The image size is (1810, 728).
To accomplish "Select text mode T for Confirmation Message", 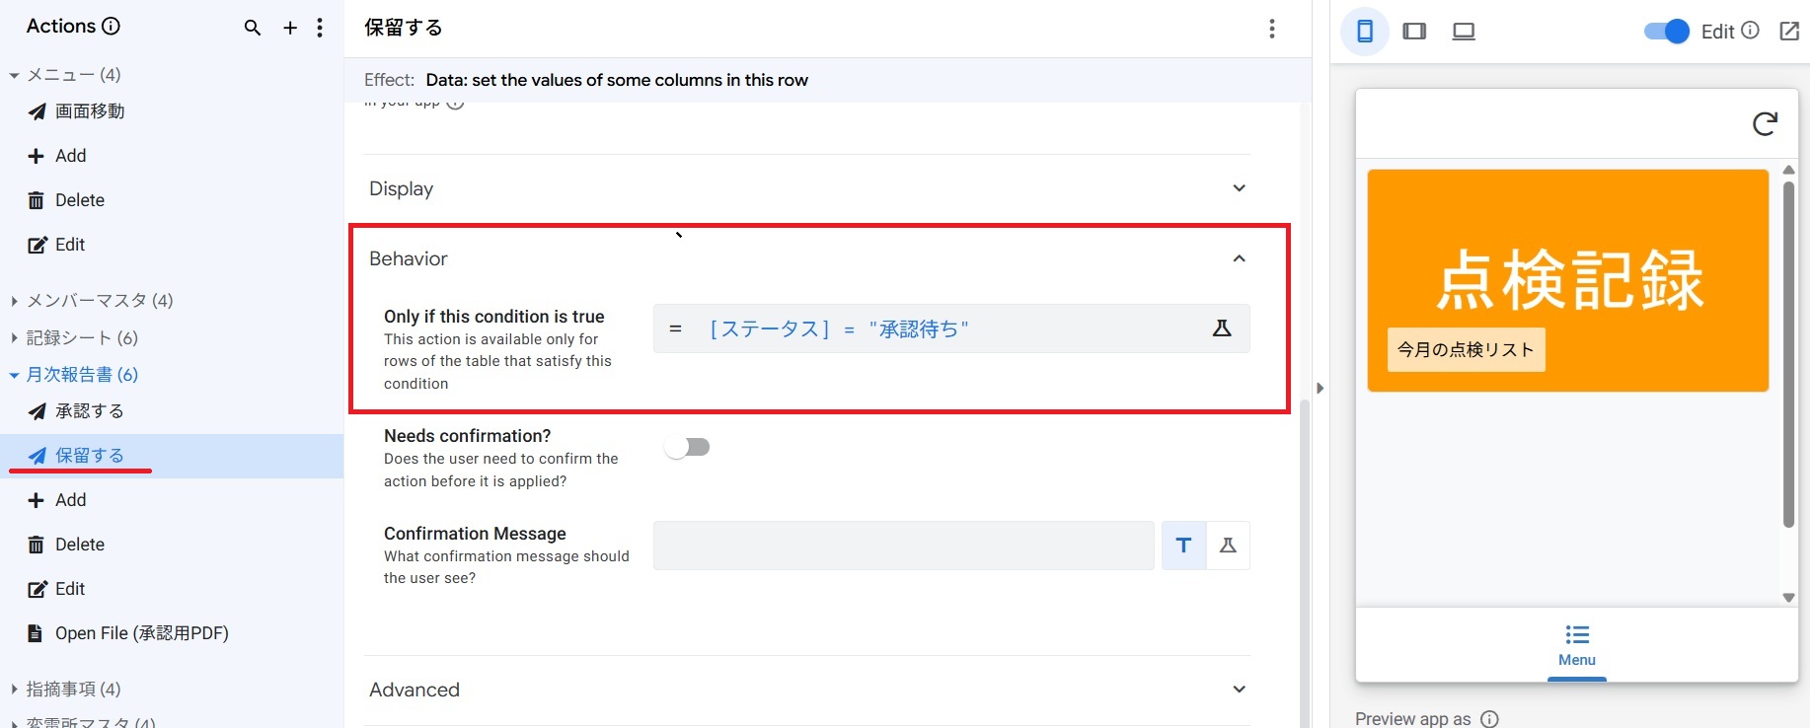I will click(1183, 546).
